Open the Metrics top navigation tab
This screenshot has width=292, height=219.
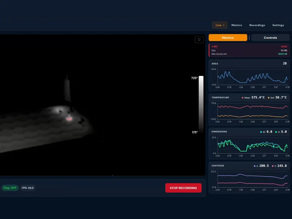[x=237, y=25]
